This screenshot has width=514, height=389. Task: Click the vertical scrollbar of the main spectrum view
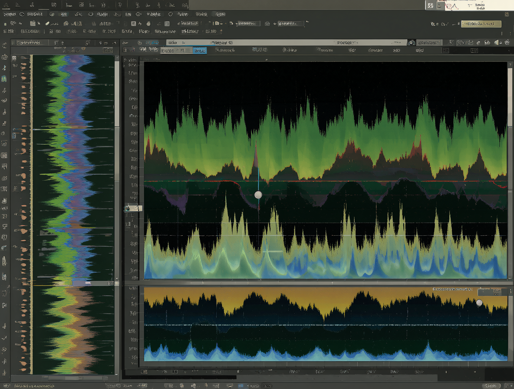510,171
